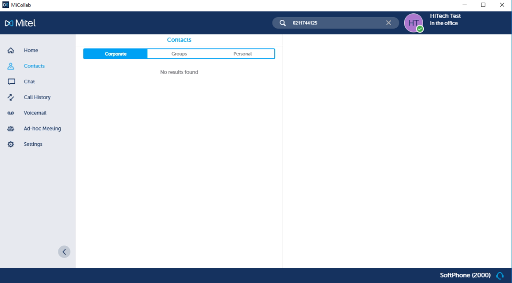Switch to the Groups tab
Screen dimensions: 512x283
click(x=179, y=54)
